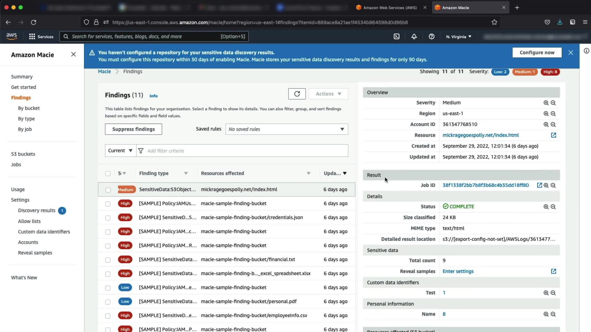Open Job ID in new window icon
The width and height of the screenshot is (591, 332).
(539, 185)
